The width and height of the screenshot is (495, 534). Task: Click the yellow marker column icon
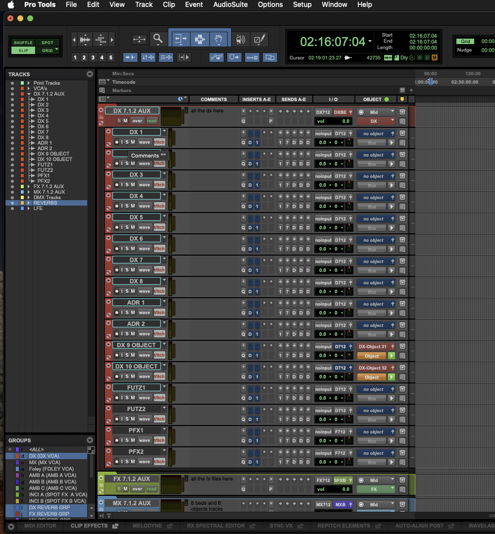[x=402, y=99]
